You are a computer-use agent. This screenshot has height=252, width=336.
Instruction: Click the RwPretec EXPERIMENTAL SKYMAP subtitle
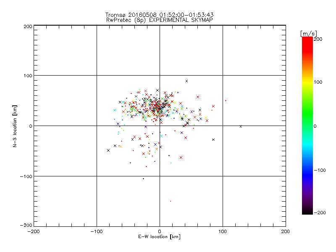[160, 20]
